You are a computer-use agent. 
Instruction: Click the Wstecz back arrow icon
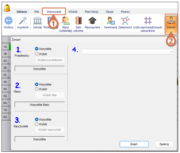tap(9, 21)
